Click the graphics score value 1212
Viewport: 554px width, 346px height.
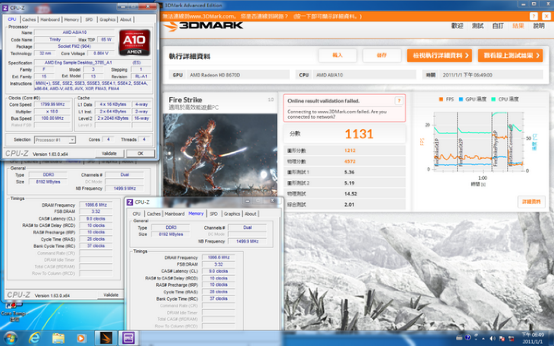[x=350, y=151]
